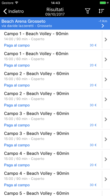Tap the Wi-Fi status icon
The width and height of the screenshot is (110, 196).
[x=16, y=3]
